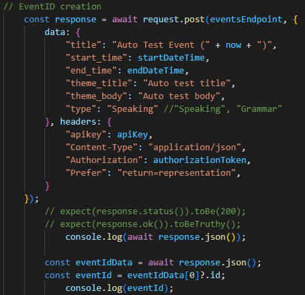The image size is (305, 295).
Task: Click the "Auto test body" string value
Action: tap(179, 96)
